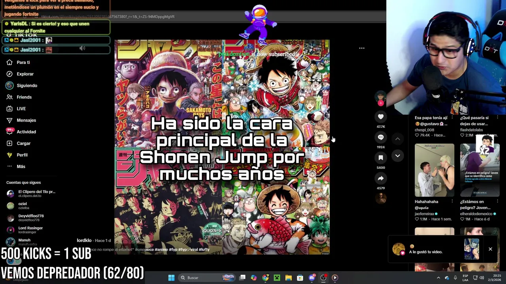Viewport: 506px width, 284px height.
Task: Like the video with heart icon
Action: (x=381, y=117)
